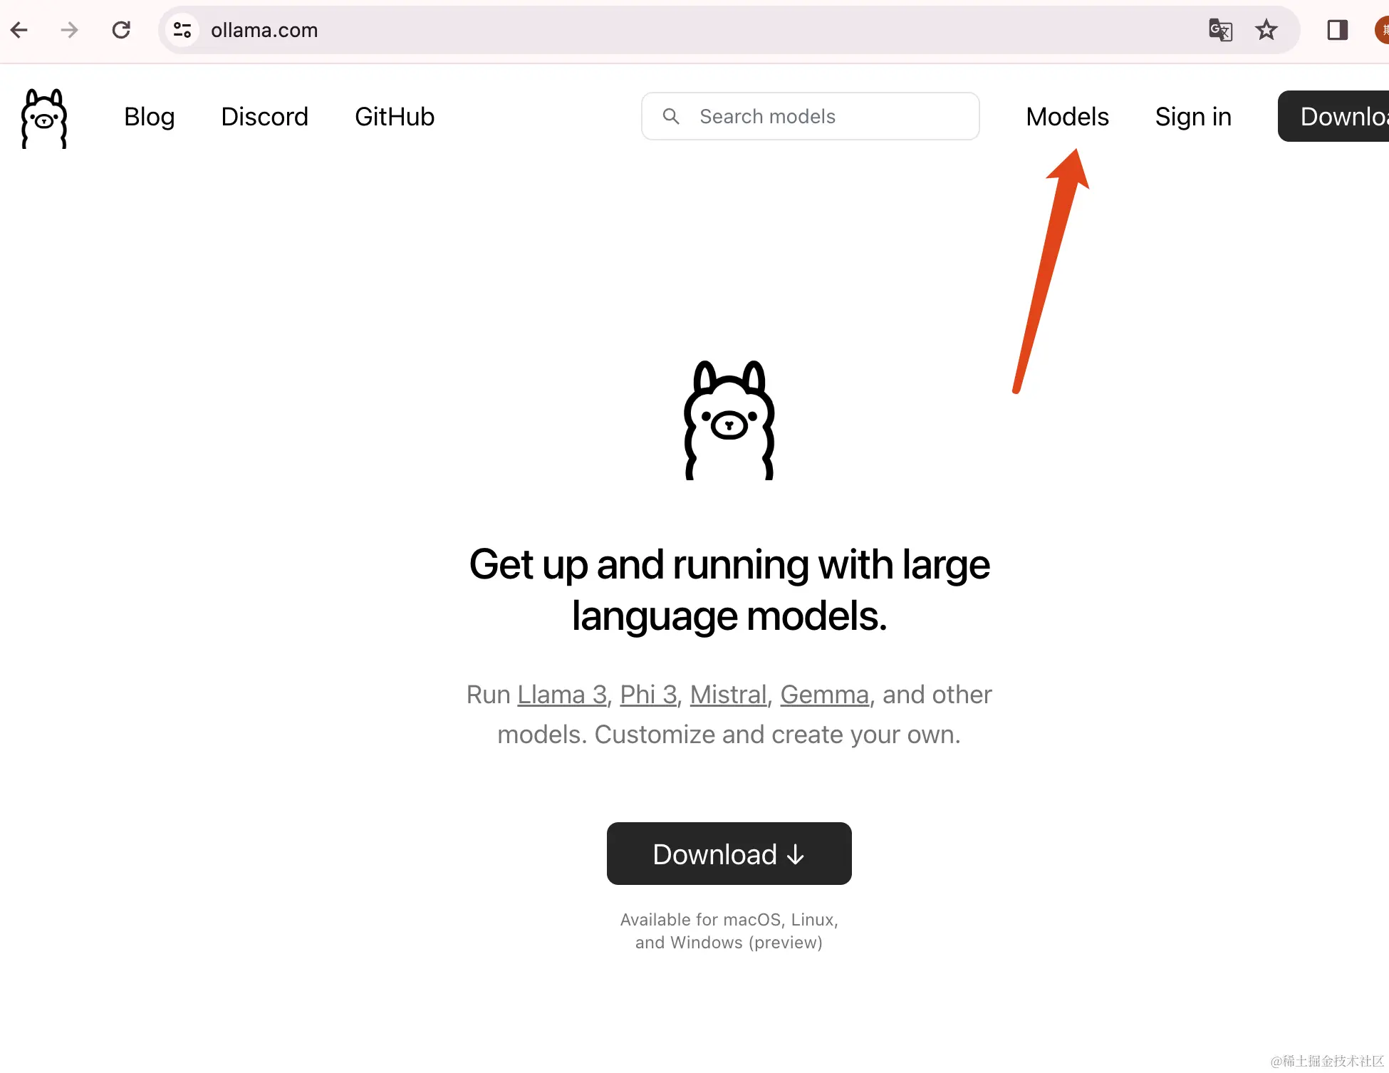Image resolution: width=1389 pixels, height=1073 pixels.
Task: Open the Phi 3 model link
Action: [x=648, y=695]
